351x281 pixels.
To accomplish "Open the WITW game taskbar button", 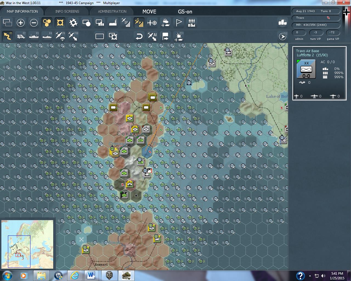I will click(126, 276).
